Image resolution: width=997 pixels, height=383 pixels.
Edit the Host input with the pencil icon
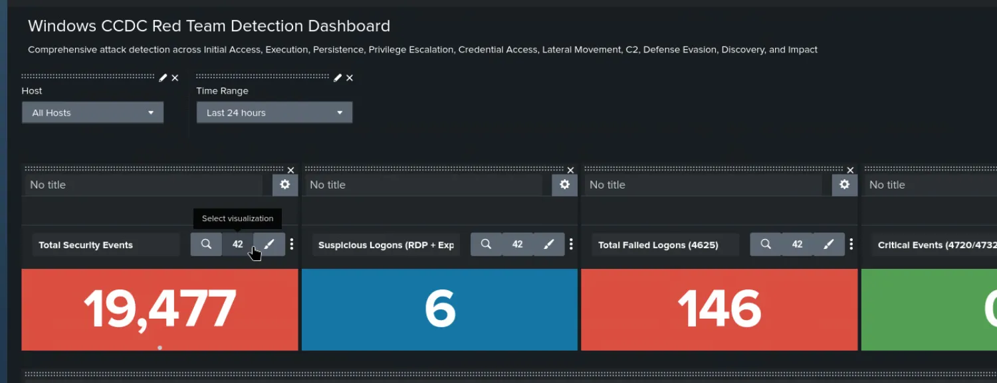click(x=162, y=77)
